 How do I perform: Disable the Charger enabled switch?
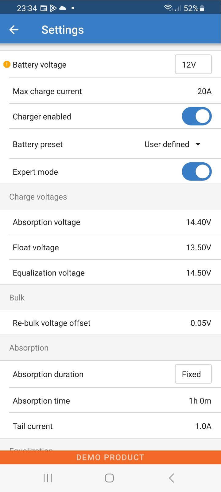196,117
